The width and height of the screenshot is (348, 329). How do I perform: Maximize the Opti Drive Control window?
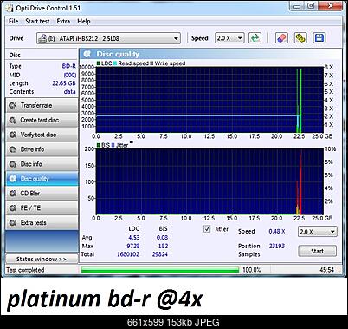(x=311, y=6)
